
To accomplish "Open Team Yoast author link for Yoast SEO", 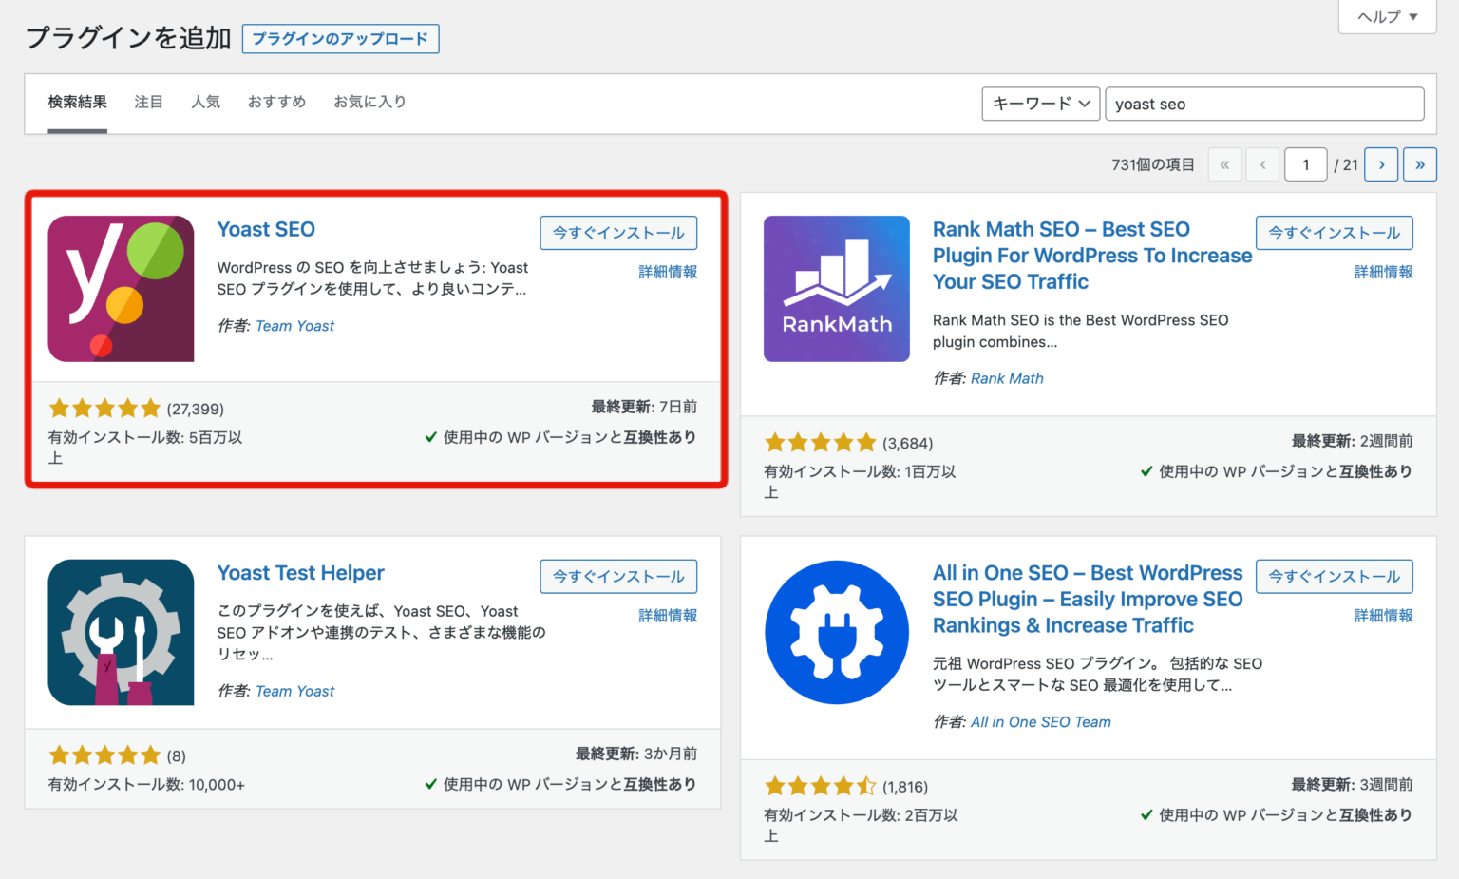I will 294,326.
